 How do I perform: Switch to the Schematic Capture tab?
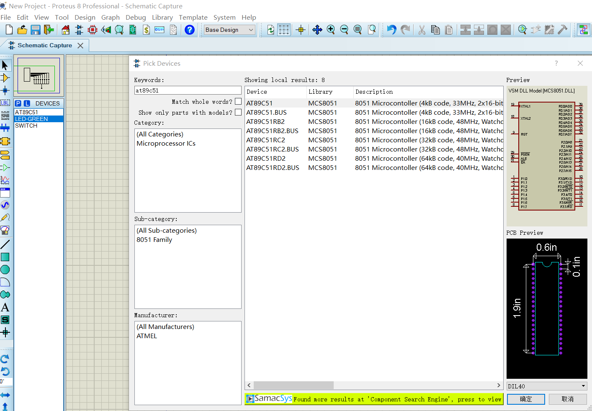[45, 45]
